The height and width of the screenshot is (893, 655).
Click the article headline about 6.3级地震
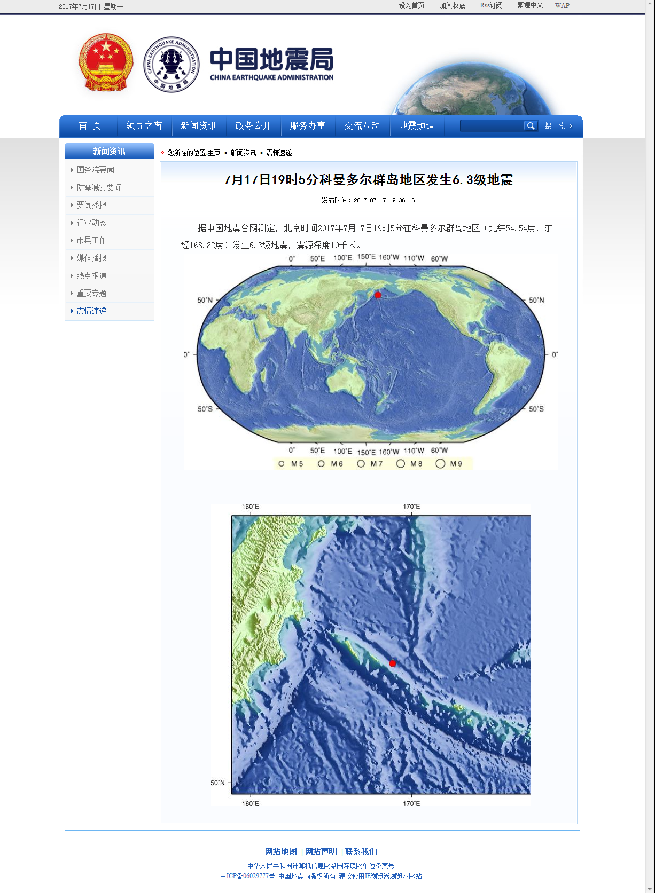[x=369, y=180]
